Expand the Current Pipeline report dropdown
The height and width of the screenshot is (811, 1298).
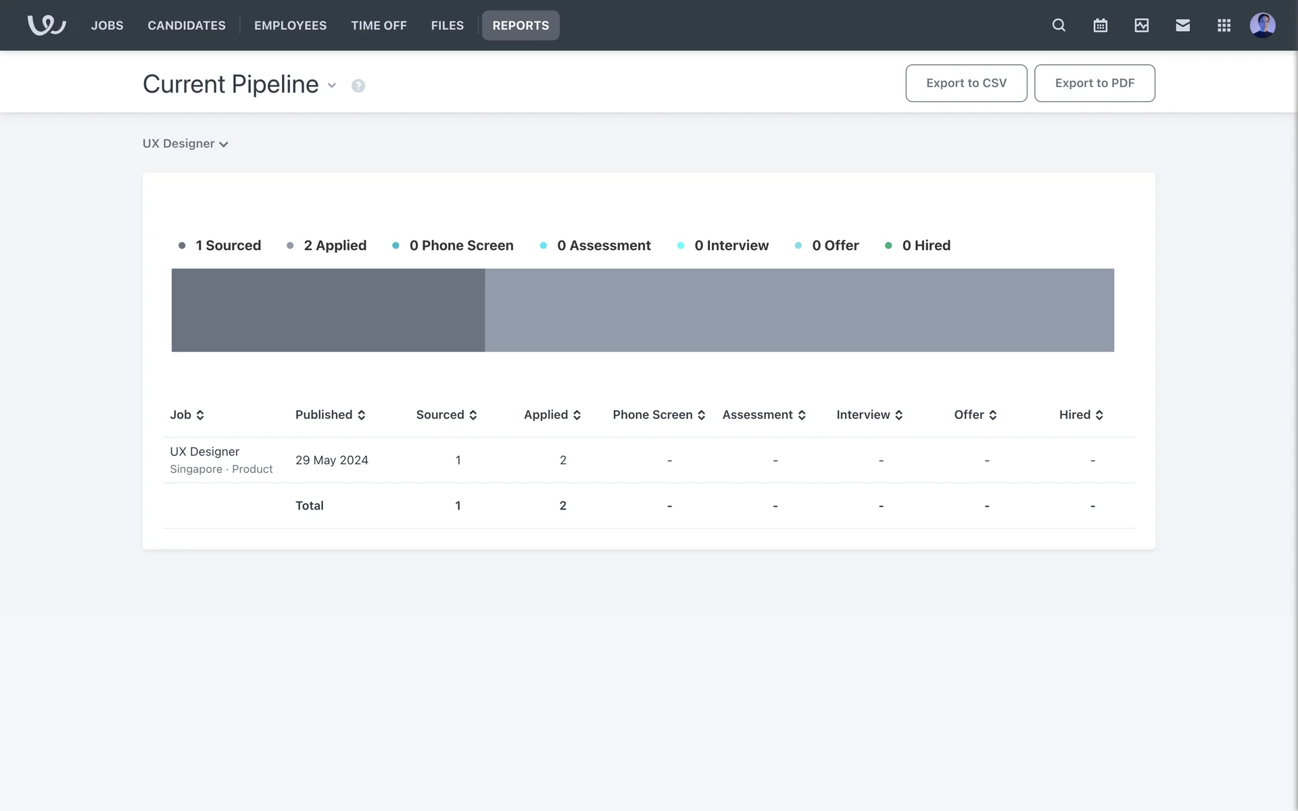(x=332, y=85)
